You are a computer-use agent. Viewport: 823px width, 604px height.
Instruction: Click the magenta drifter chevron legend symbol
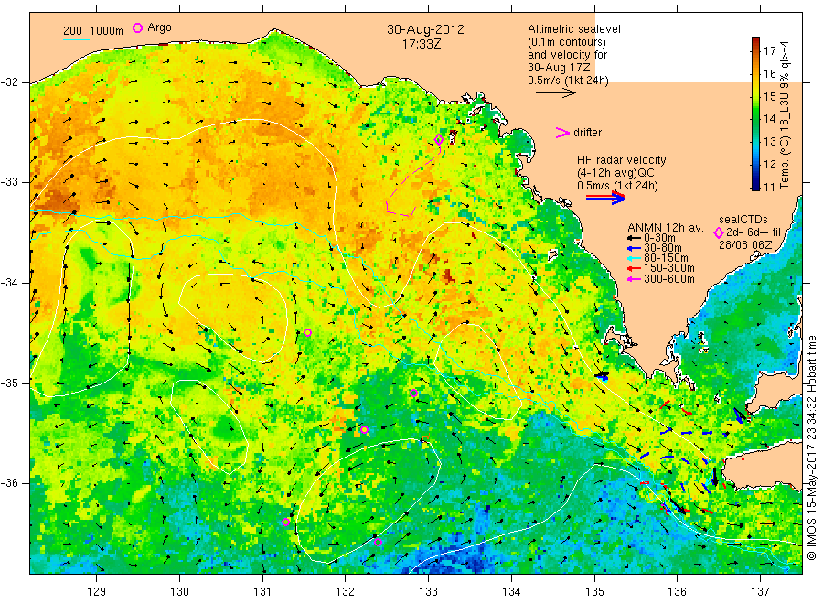tap(562, 133)
